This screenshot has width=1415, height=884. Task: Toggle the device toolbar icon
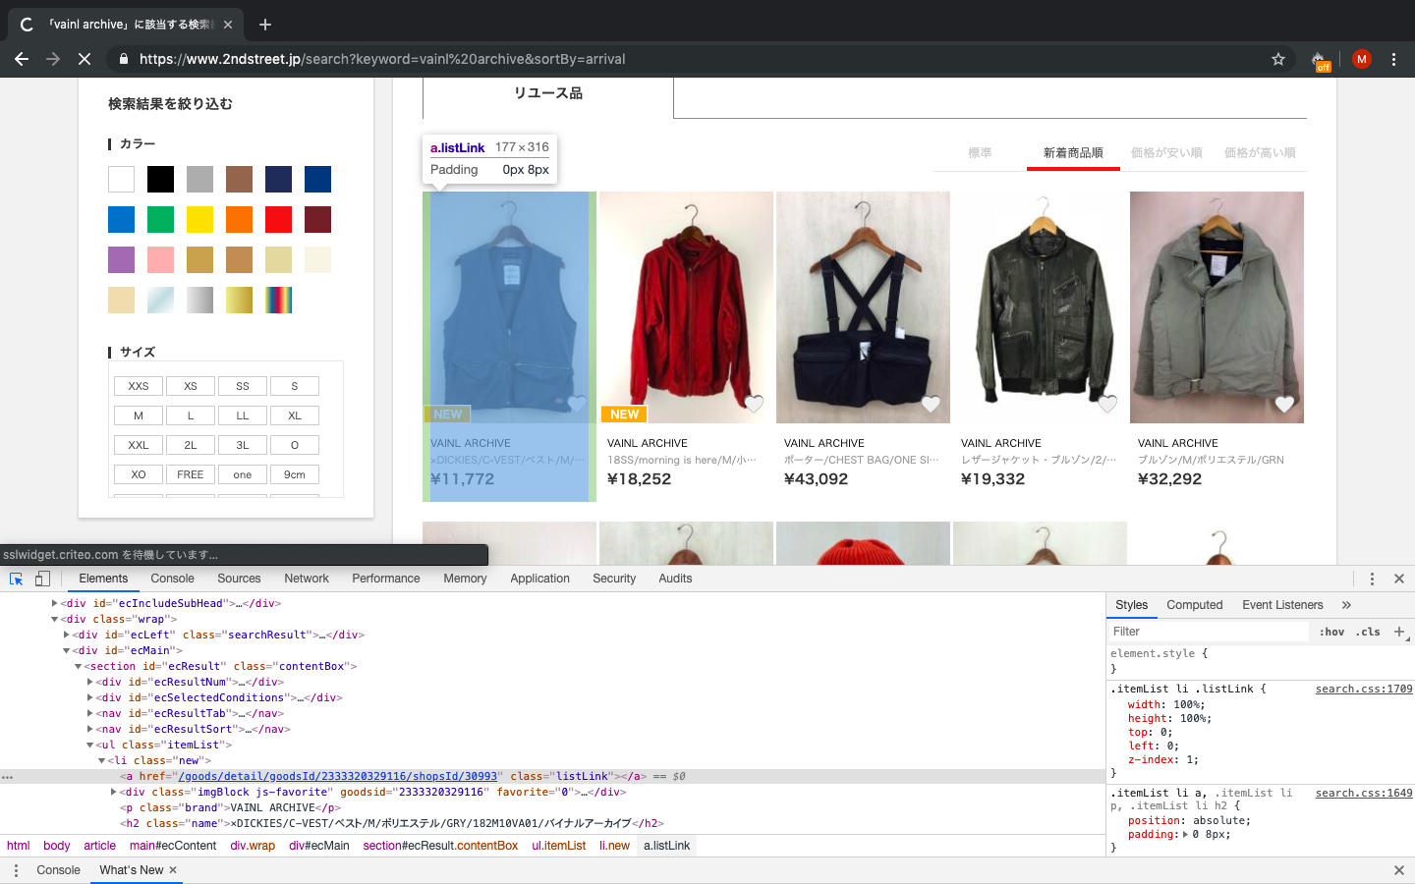point(42,579)
